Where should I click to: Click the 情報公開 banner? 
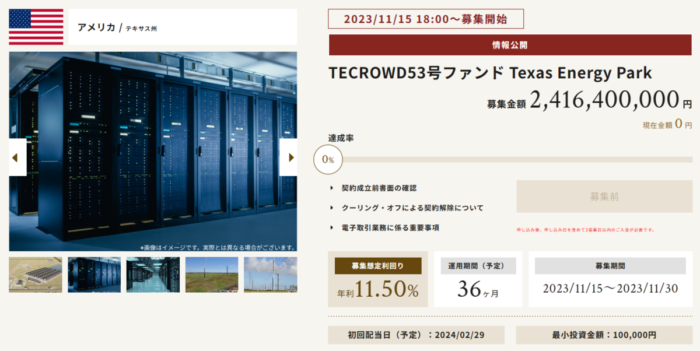tap(510, 45)
